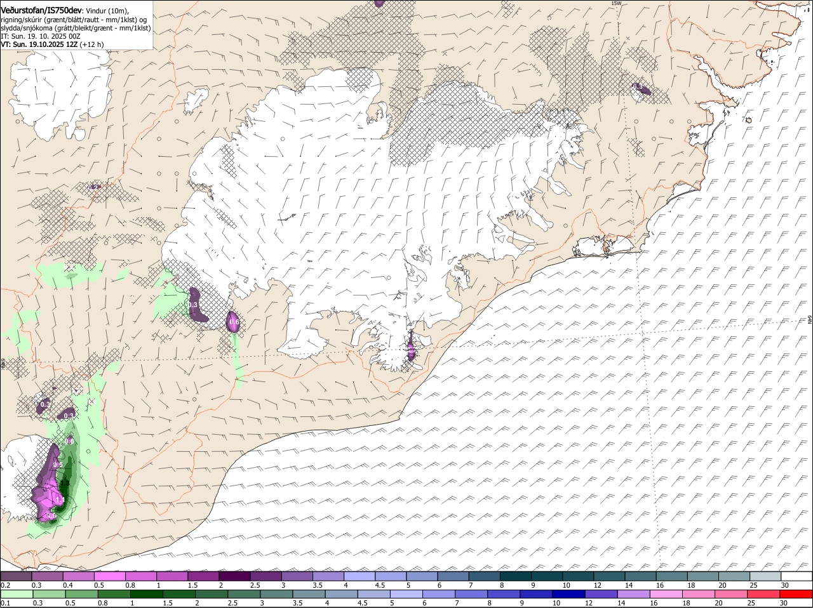
Task: Click the "IT: Sun. 19. 10. 2025 00Z" line
Action: click(x=40, y=36)
